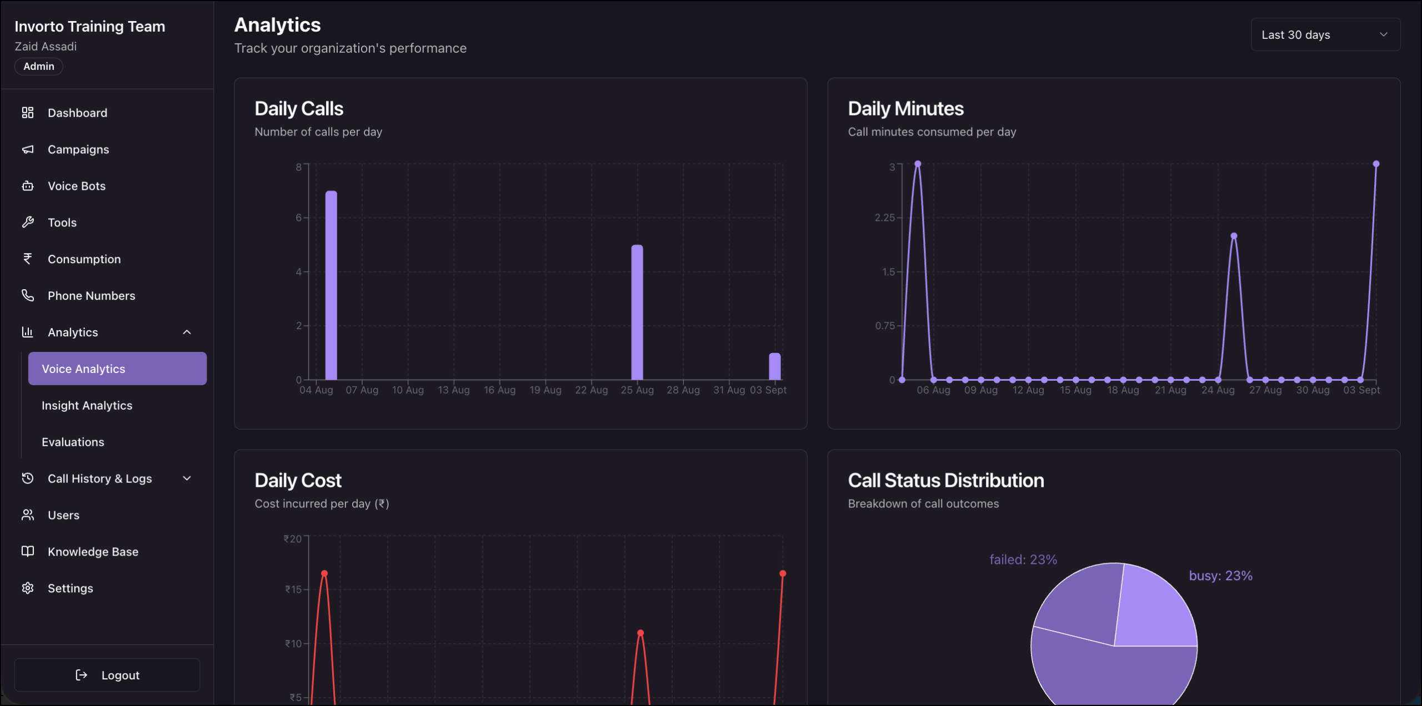Go to Campaigns

[x=107, y=149]
